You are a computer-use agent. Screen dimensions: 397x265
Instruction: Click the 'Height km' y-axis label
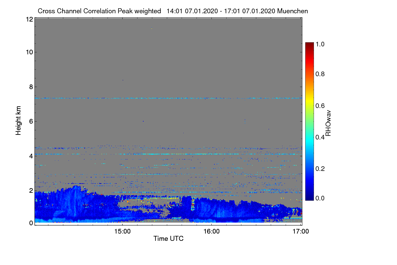[18, 121]
